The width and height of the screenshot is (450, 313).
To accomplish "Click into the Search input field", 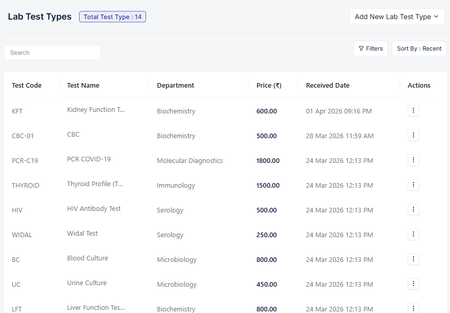I will pyautogui.click(x=52, y=53).
